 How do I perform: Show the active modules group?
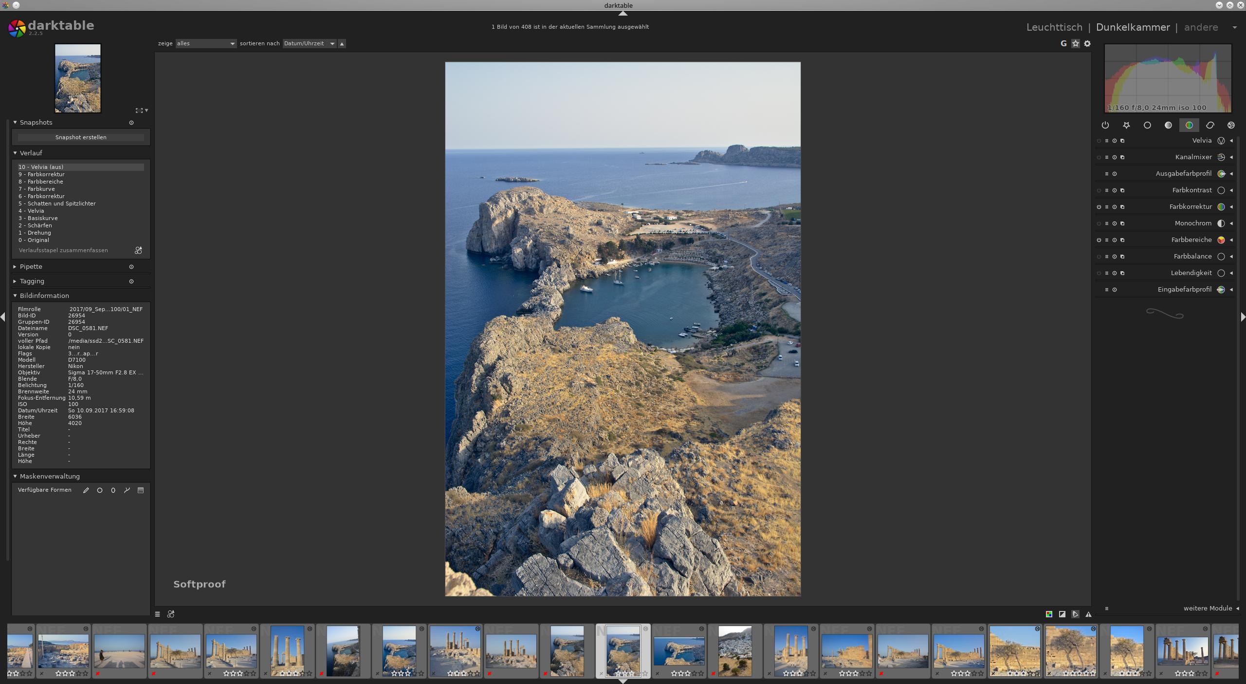[x=1105, y=125]
